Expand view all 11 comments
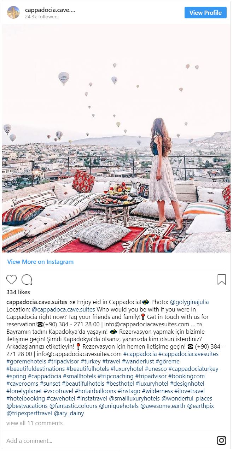Image resolution: width=233 pixels, height=451 pixels. pos(34,423)
